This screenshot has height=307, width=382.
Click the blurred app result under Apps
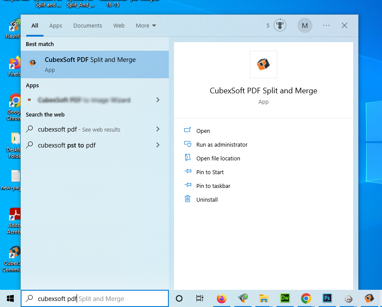tap(95, 100)
